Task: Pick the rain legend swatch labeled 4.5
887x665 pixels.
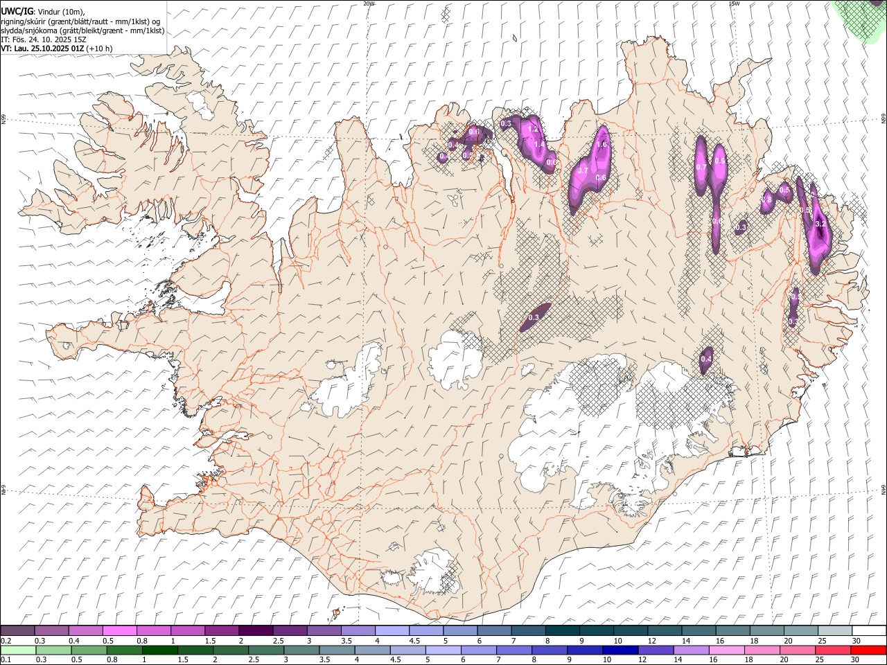Action: (x=407, y=650)
